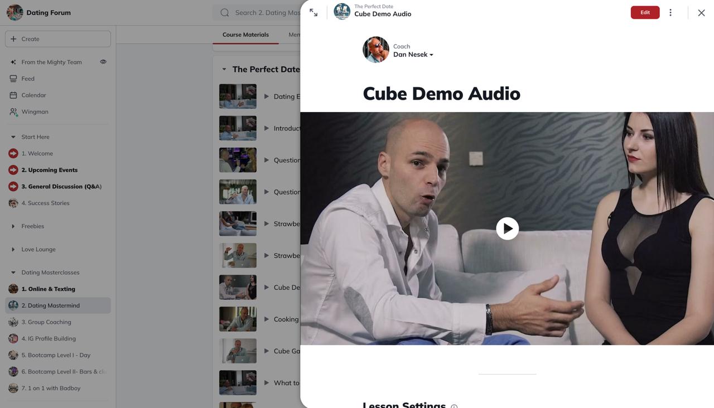Click the Mighty Team sparkle icon

13,62
